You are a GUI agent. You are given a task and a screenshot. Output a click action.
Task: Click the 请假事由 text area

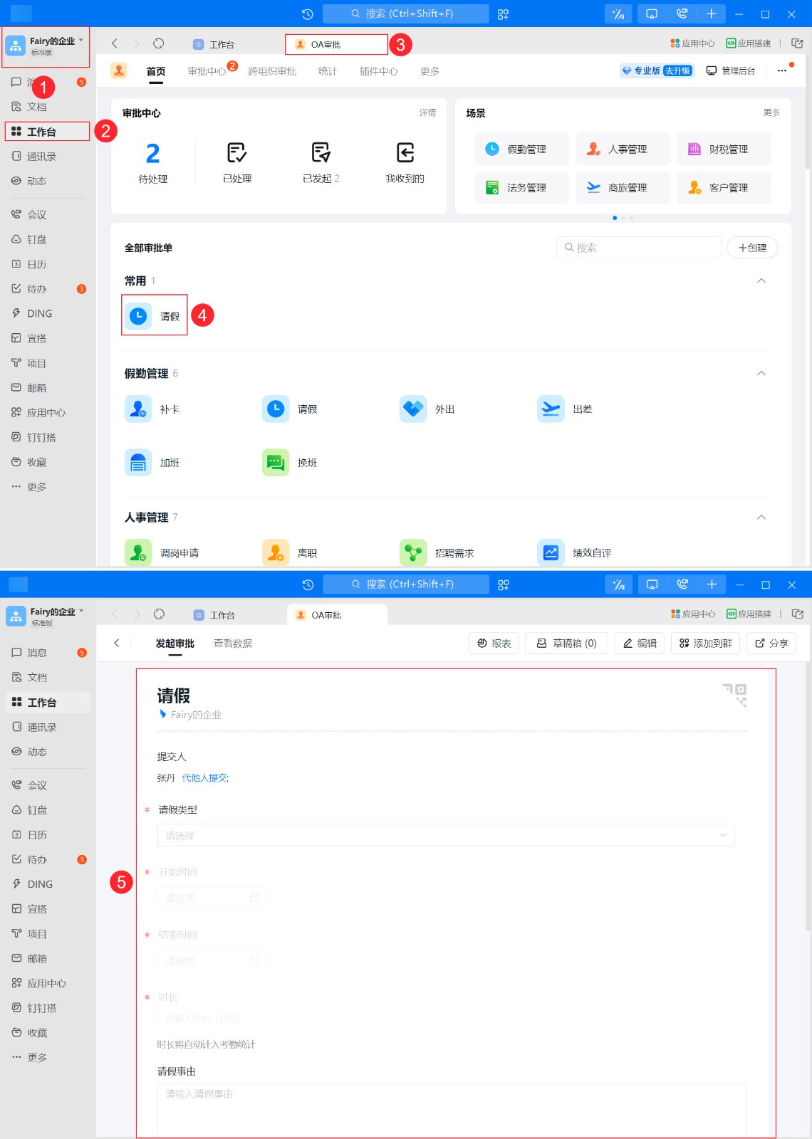[452, 1110]
